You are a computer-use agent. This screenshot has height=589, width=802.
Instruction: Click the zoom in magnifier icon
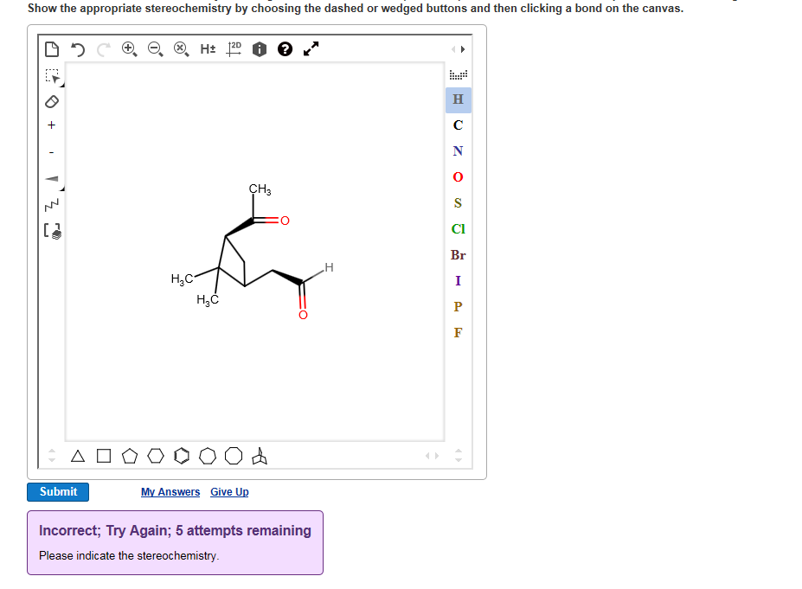pos(128,49)
